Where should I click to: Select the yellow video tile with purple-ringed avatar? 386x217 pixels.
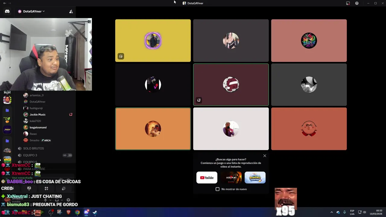click(x=153, y=41)
